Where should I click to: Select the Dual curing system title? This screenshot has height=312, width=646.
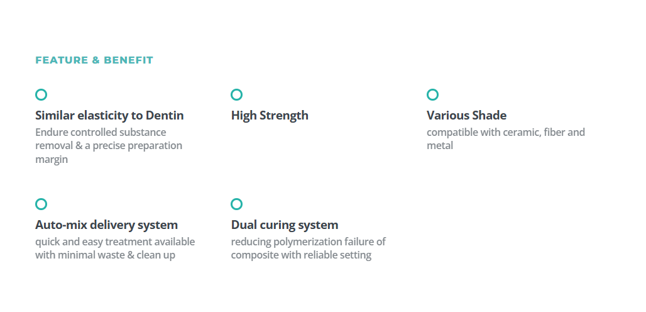(285, 225)
